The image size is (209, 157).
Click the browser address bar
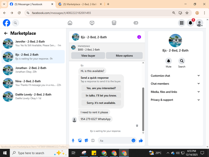pyautogui.click(x=101, y=13)
